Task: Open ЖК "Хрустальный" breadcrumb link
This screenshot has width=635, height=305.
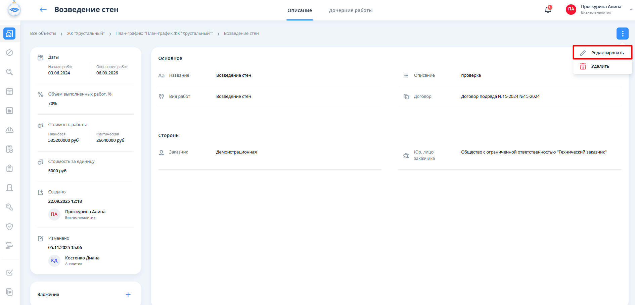Action: click(86, 34)
